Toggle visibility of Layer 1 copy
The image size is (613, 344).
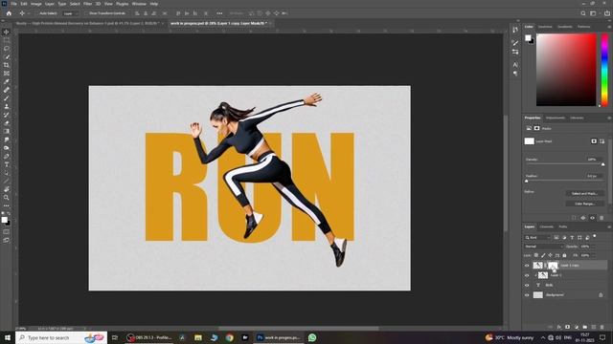coord(527,266)
